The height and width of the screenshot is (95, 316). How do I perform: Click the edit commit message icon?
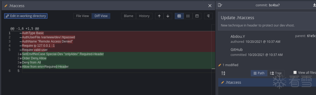pos(220,5)
